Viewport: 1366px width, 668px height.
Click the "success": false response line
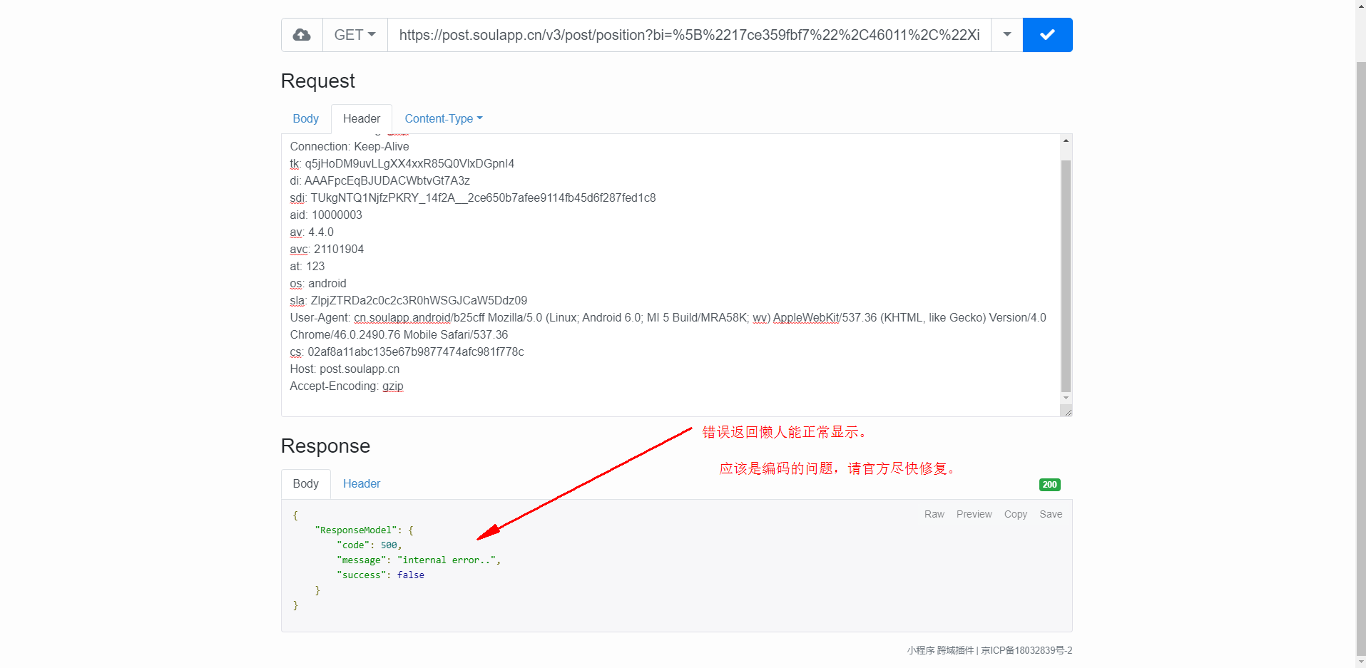click(380, 575)
